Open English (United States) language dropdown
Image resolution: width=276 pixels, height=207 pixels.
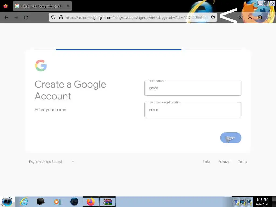51,162
